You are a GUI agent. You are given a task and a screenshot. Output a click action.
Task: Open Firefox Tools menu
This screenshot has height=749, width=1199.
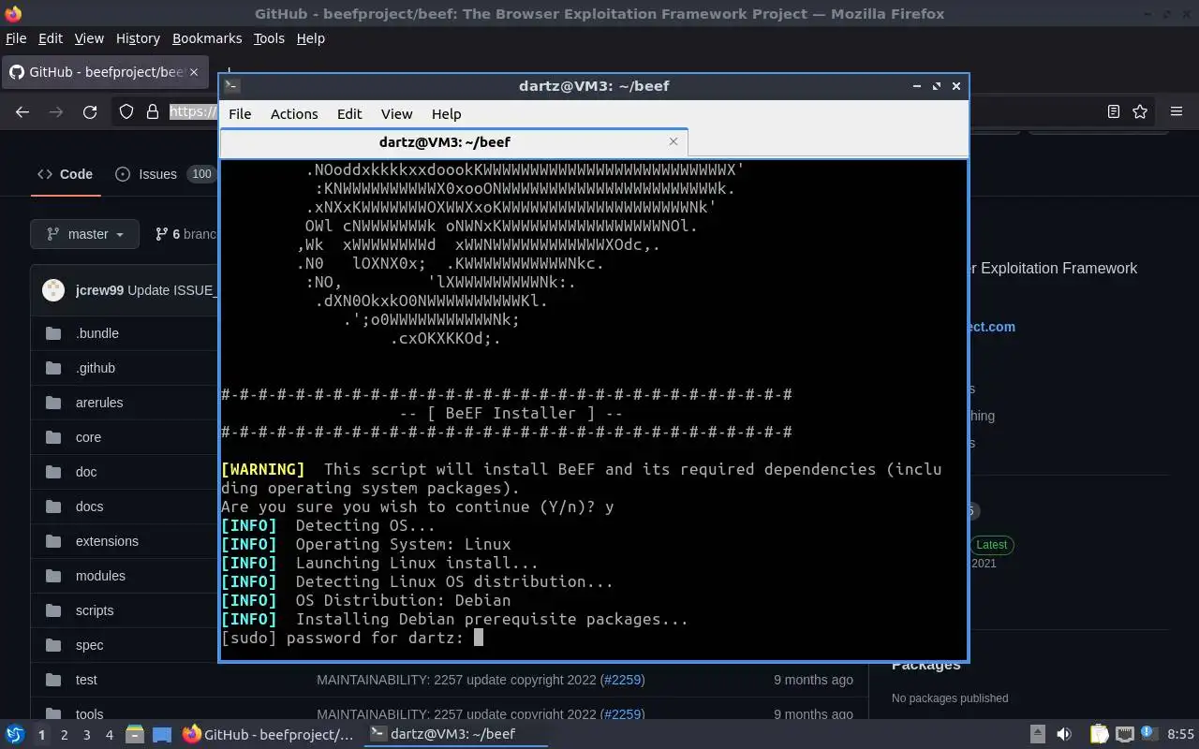[269, 38]
